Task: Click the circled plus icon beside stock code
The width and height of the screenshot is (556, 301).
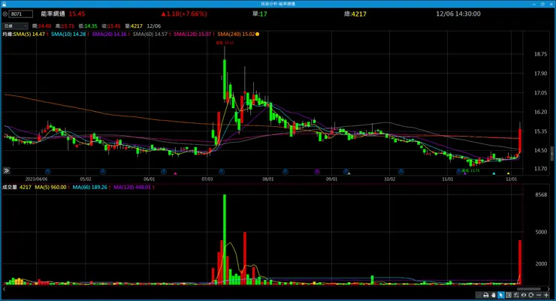Action: [x=5, y=14]
